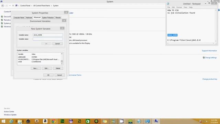
Task: Open the Action Center link
Action: 9,112
